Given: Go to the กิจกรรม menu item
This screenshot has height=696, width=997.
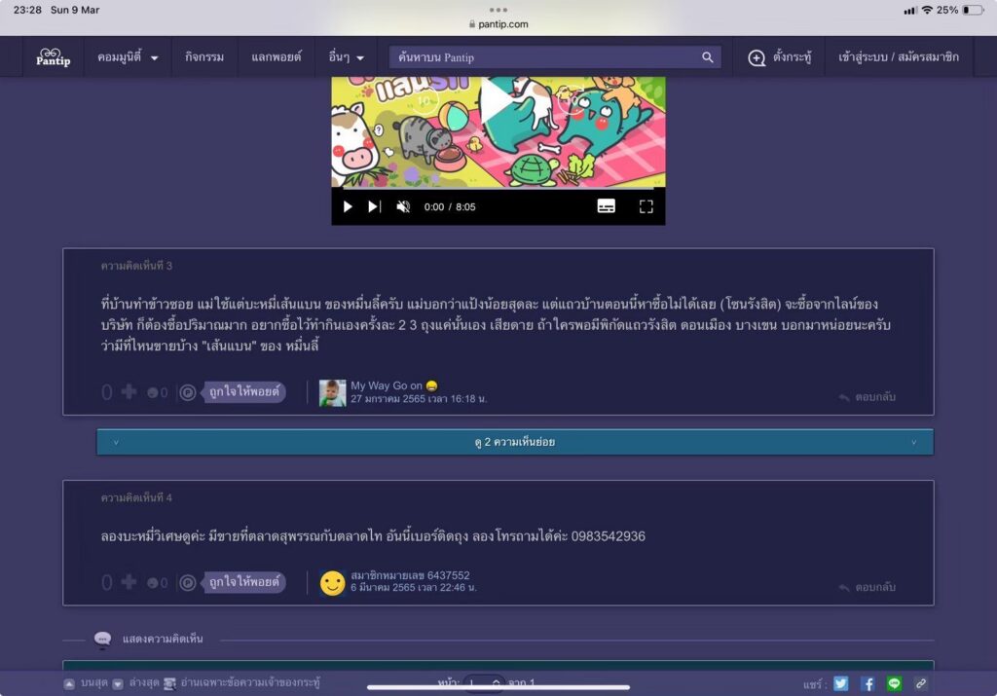Looking at the screenshot, I should [204, 57].
